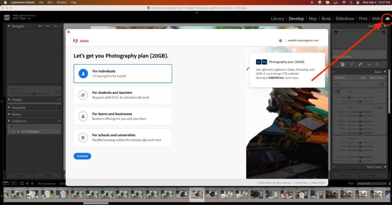Add a new preset with plus icon
The width and height of the screenshot is (392, 205).
[x=59, y=99]
